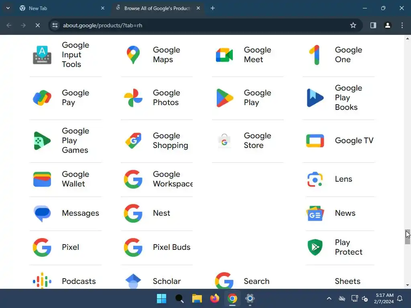This screenshot has width=411, height=308.
Task: Open File Explorer from taskbar
Action: 197,298
